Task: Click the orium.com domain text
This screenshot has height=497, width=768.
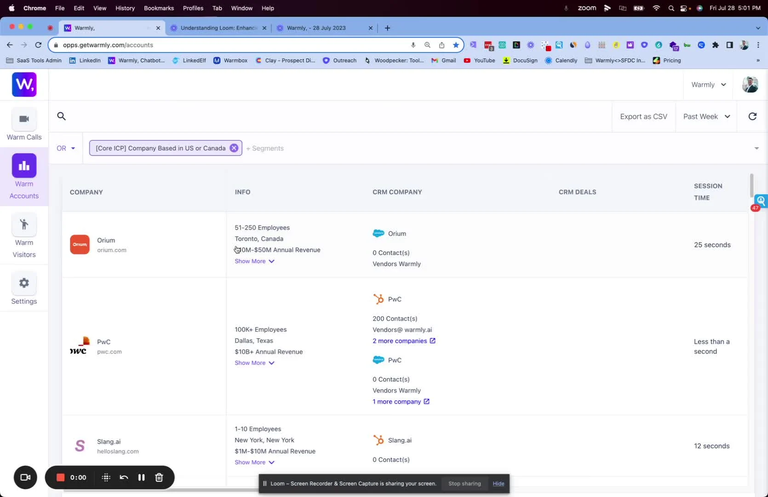Action: click(112, 250)
